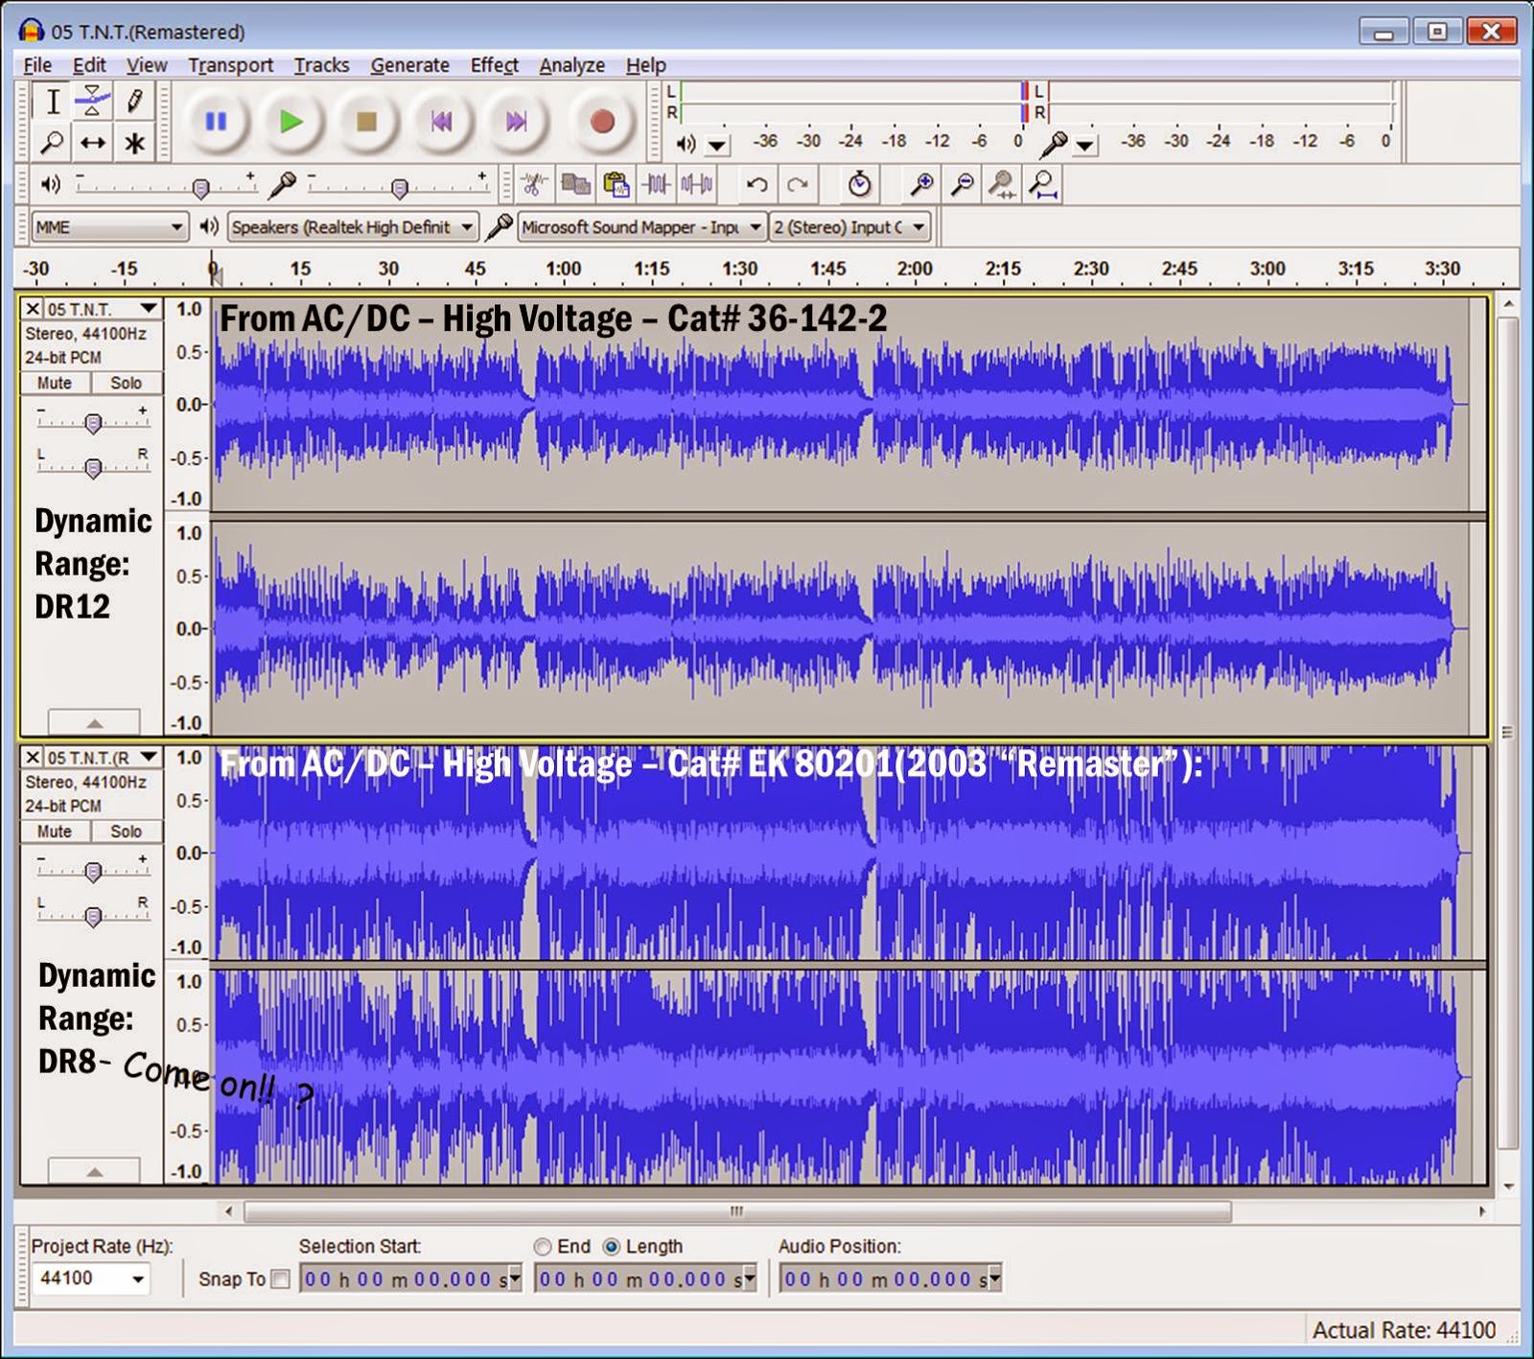This screenshot has width=1534, height=1359.
Task: Open the Tracks menu
Action: (321, 65)
